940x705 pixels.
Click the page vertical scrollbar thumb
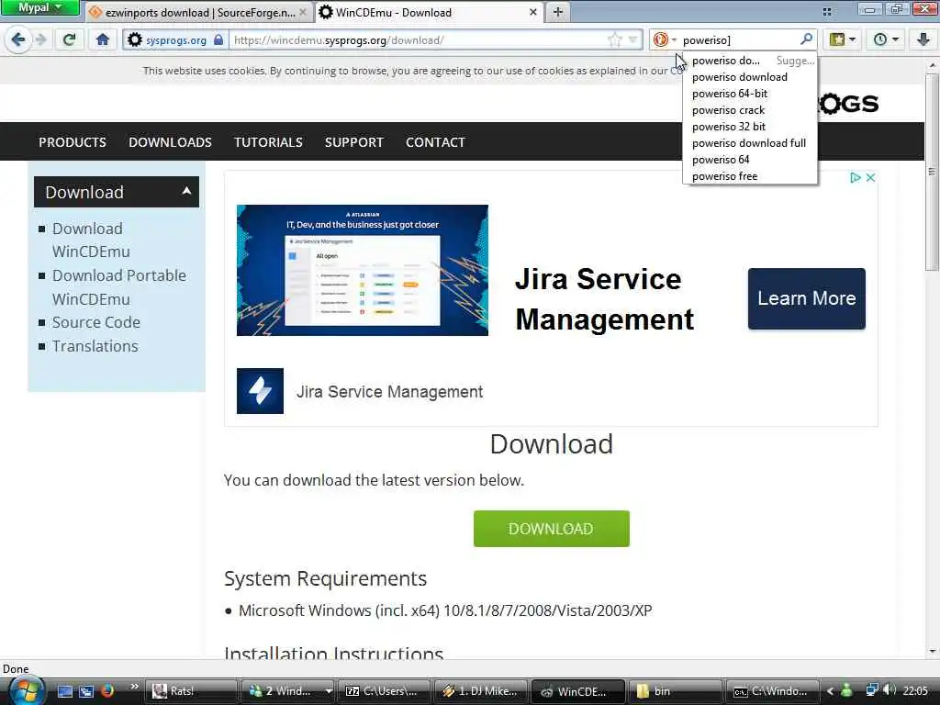click(x=932, y=171)
